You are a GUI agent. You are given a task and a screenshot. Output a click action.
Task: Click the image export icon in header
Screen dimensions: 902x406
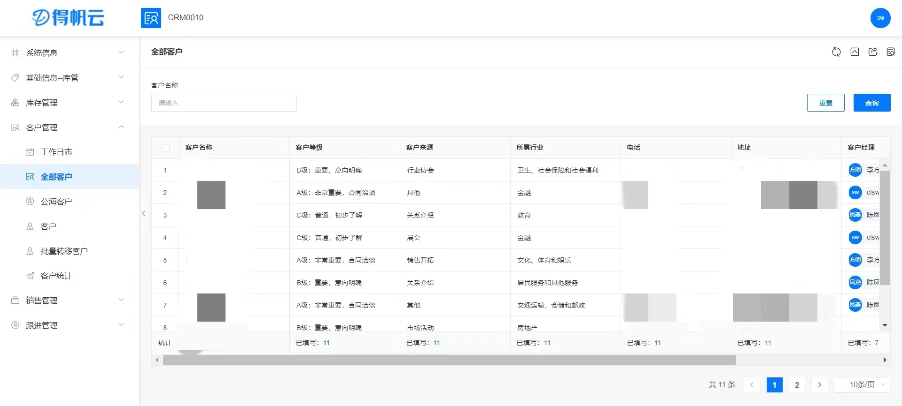[x=855, y=52]
